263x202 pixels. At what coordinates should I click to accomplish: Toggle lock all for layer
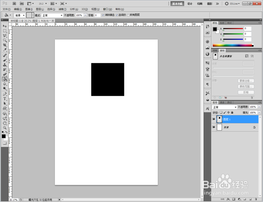pyautogui.click(x=232, y=112)
